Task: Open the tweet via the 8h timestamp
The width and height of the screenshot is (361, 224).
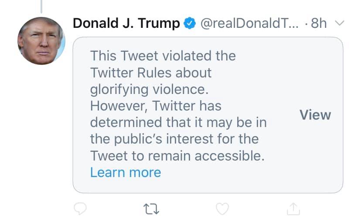Action: point(319,23)
